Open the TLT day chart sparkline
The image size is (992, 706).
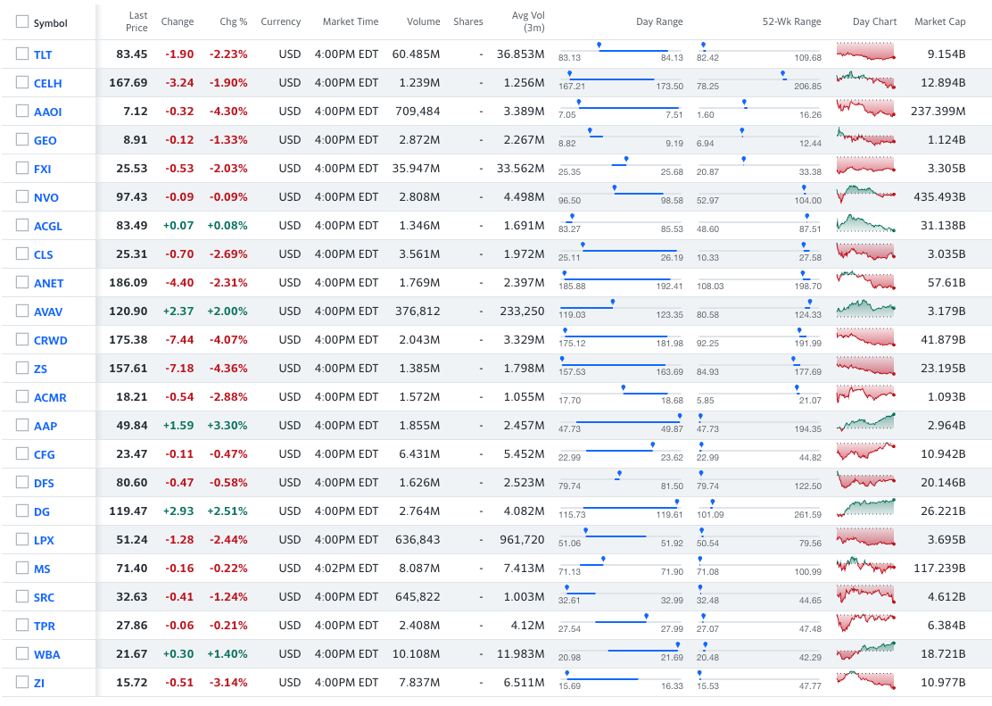865,51
